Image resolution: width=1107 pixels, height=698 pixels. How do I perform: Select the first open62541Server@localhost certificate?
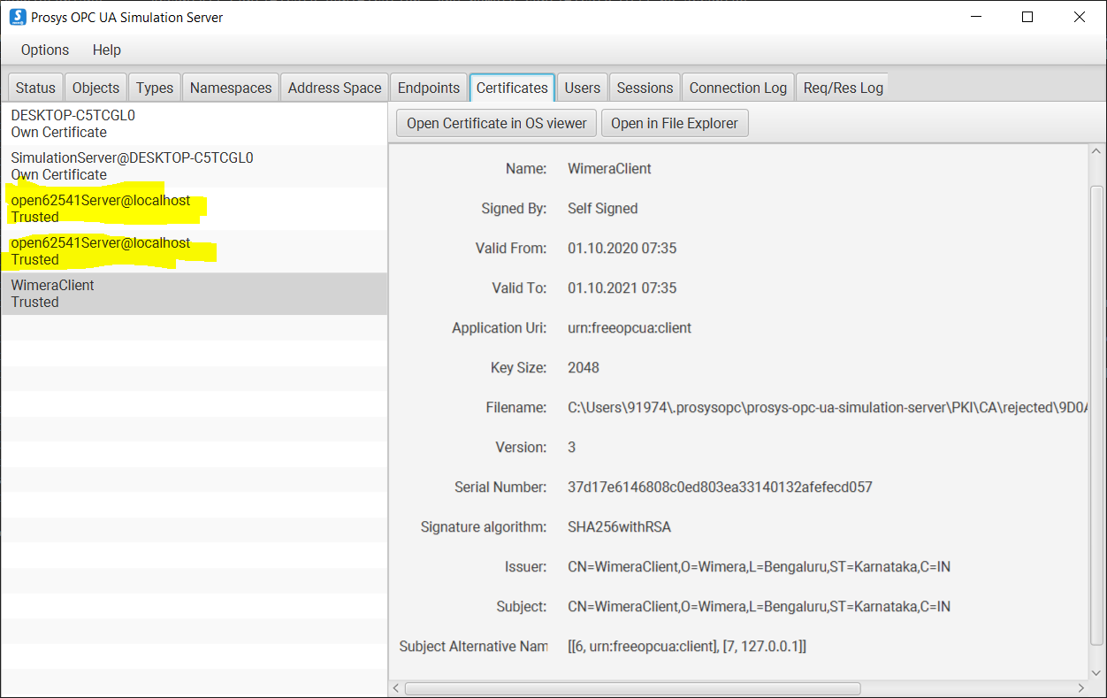point(133,209)
